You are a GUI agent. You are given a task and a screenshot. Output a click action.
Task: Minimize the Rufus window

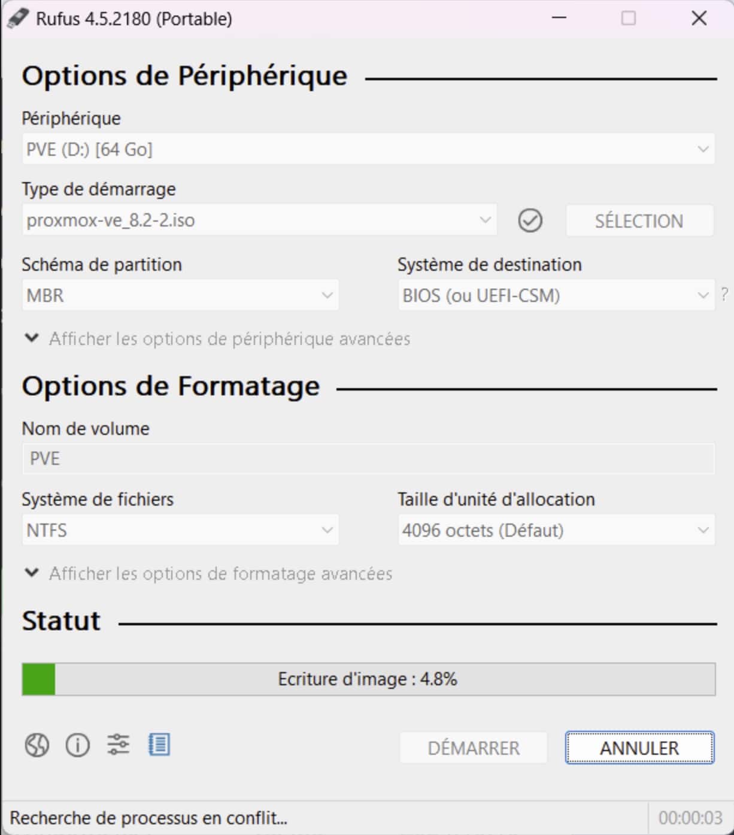point(559,19)
